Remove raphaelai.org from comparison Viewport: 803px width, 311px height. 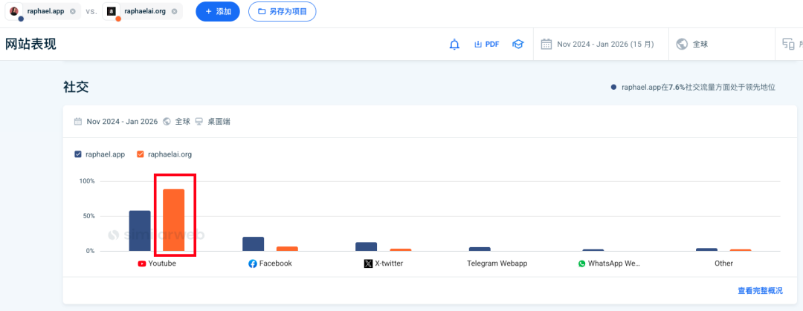[175, 11]
